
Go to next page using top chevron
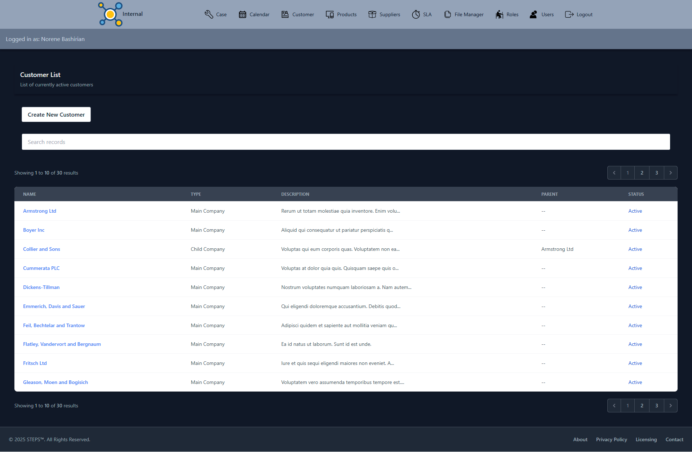point(670,173)
